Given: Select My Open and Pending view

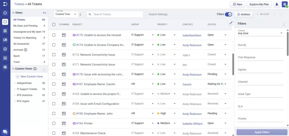Looking at the screenshot, I should 29,26.
